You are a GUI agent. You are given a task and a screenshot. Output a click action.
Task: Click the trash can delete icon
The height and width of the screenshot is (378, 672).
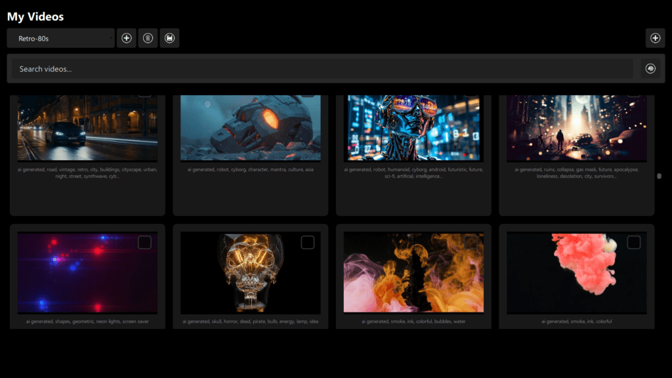click(x=148, y=38)
